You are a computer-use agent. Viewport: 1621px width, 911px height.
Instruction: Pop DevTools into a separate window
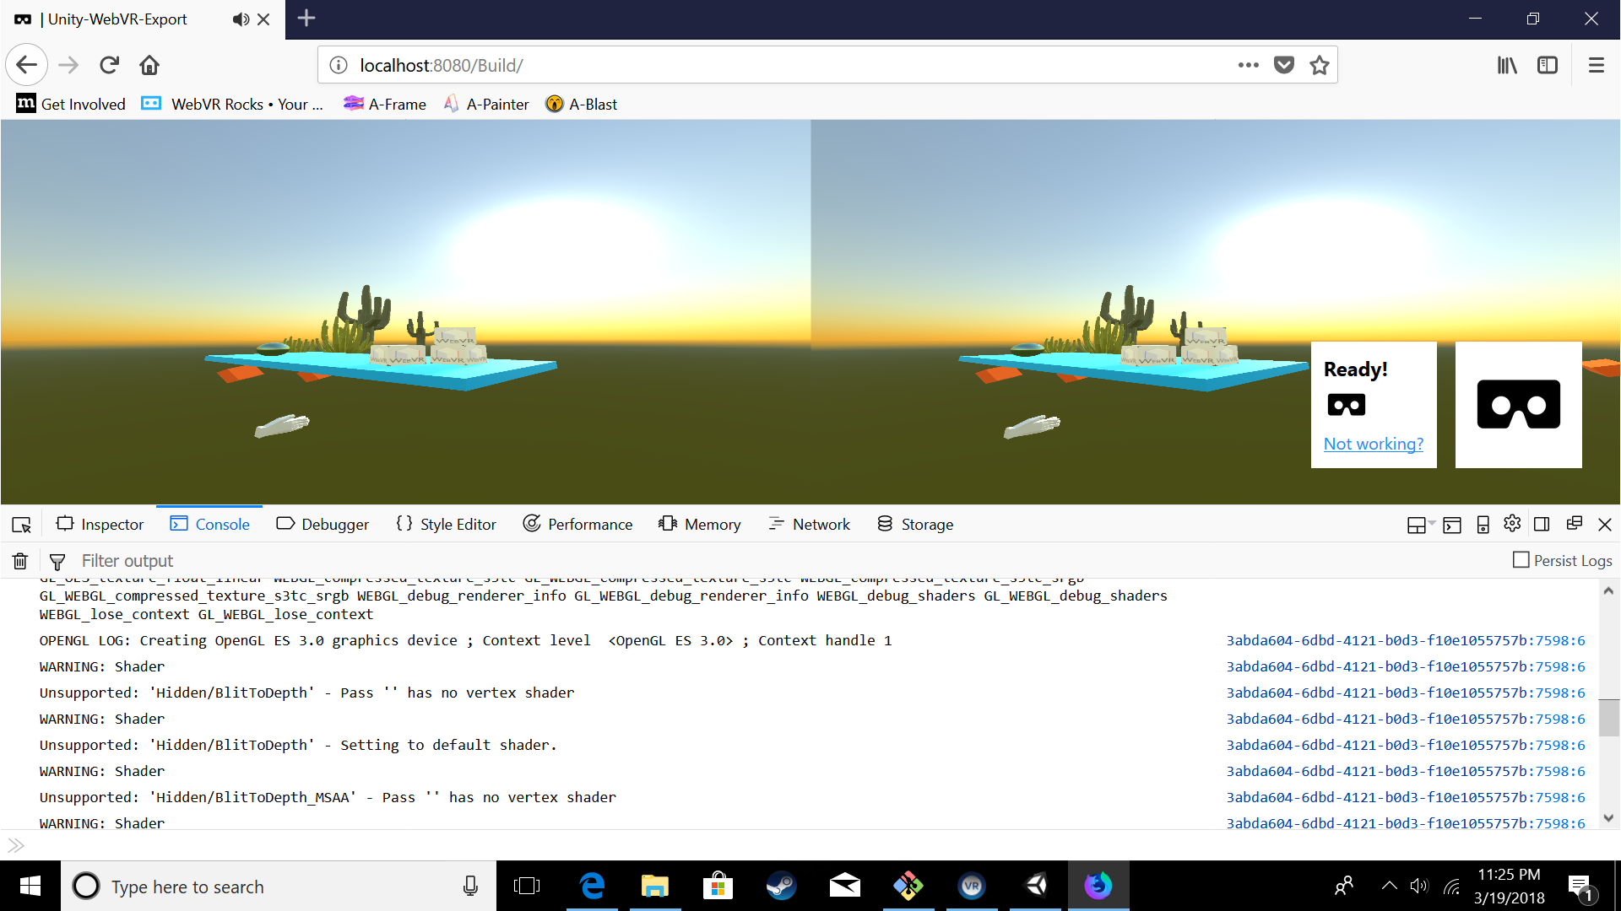click(1575, 524)
